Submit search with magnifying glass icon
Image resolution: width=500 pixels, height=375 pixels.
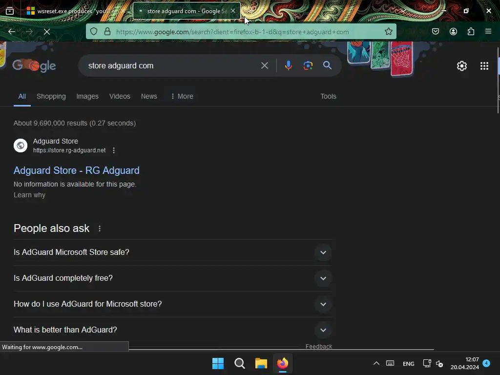coord(327,65)
